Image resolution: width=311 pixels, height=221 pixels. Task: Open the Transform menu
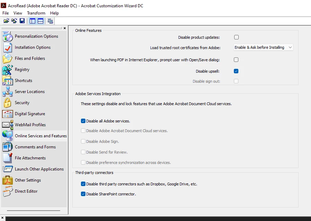click(x=36, y=13)
